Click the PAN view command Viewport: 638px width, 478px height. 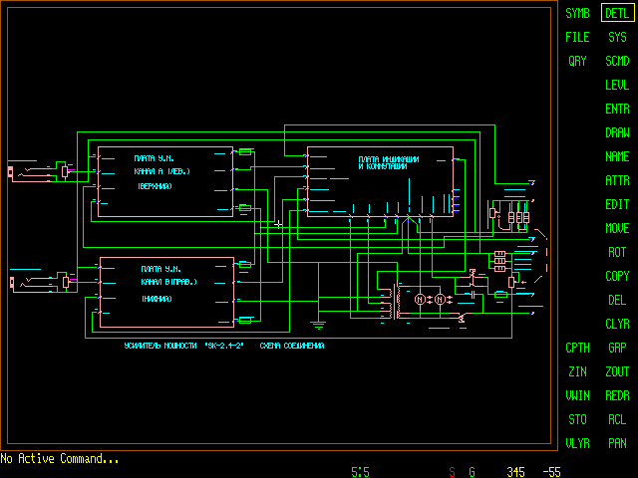coord(617,443)
